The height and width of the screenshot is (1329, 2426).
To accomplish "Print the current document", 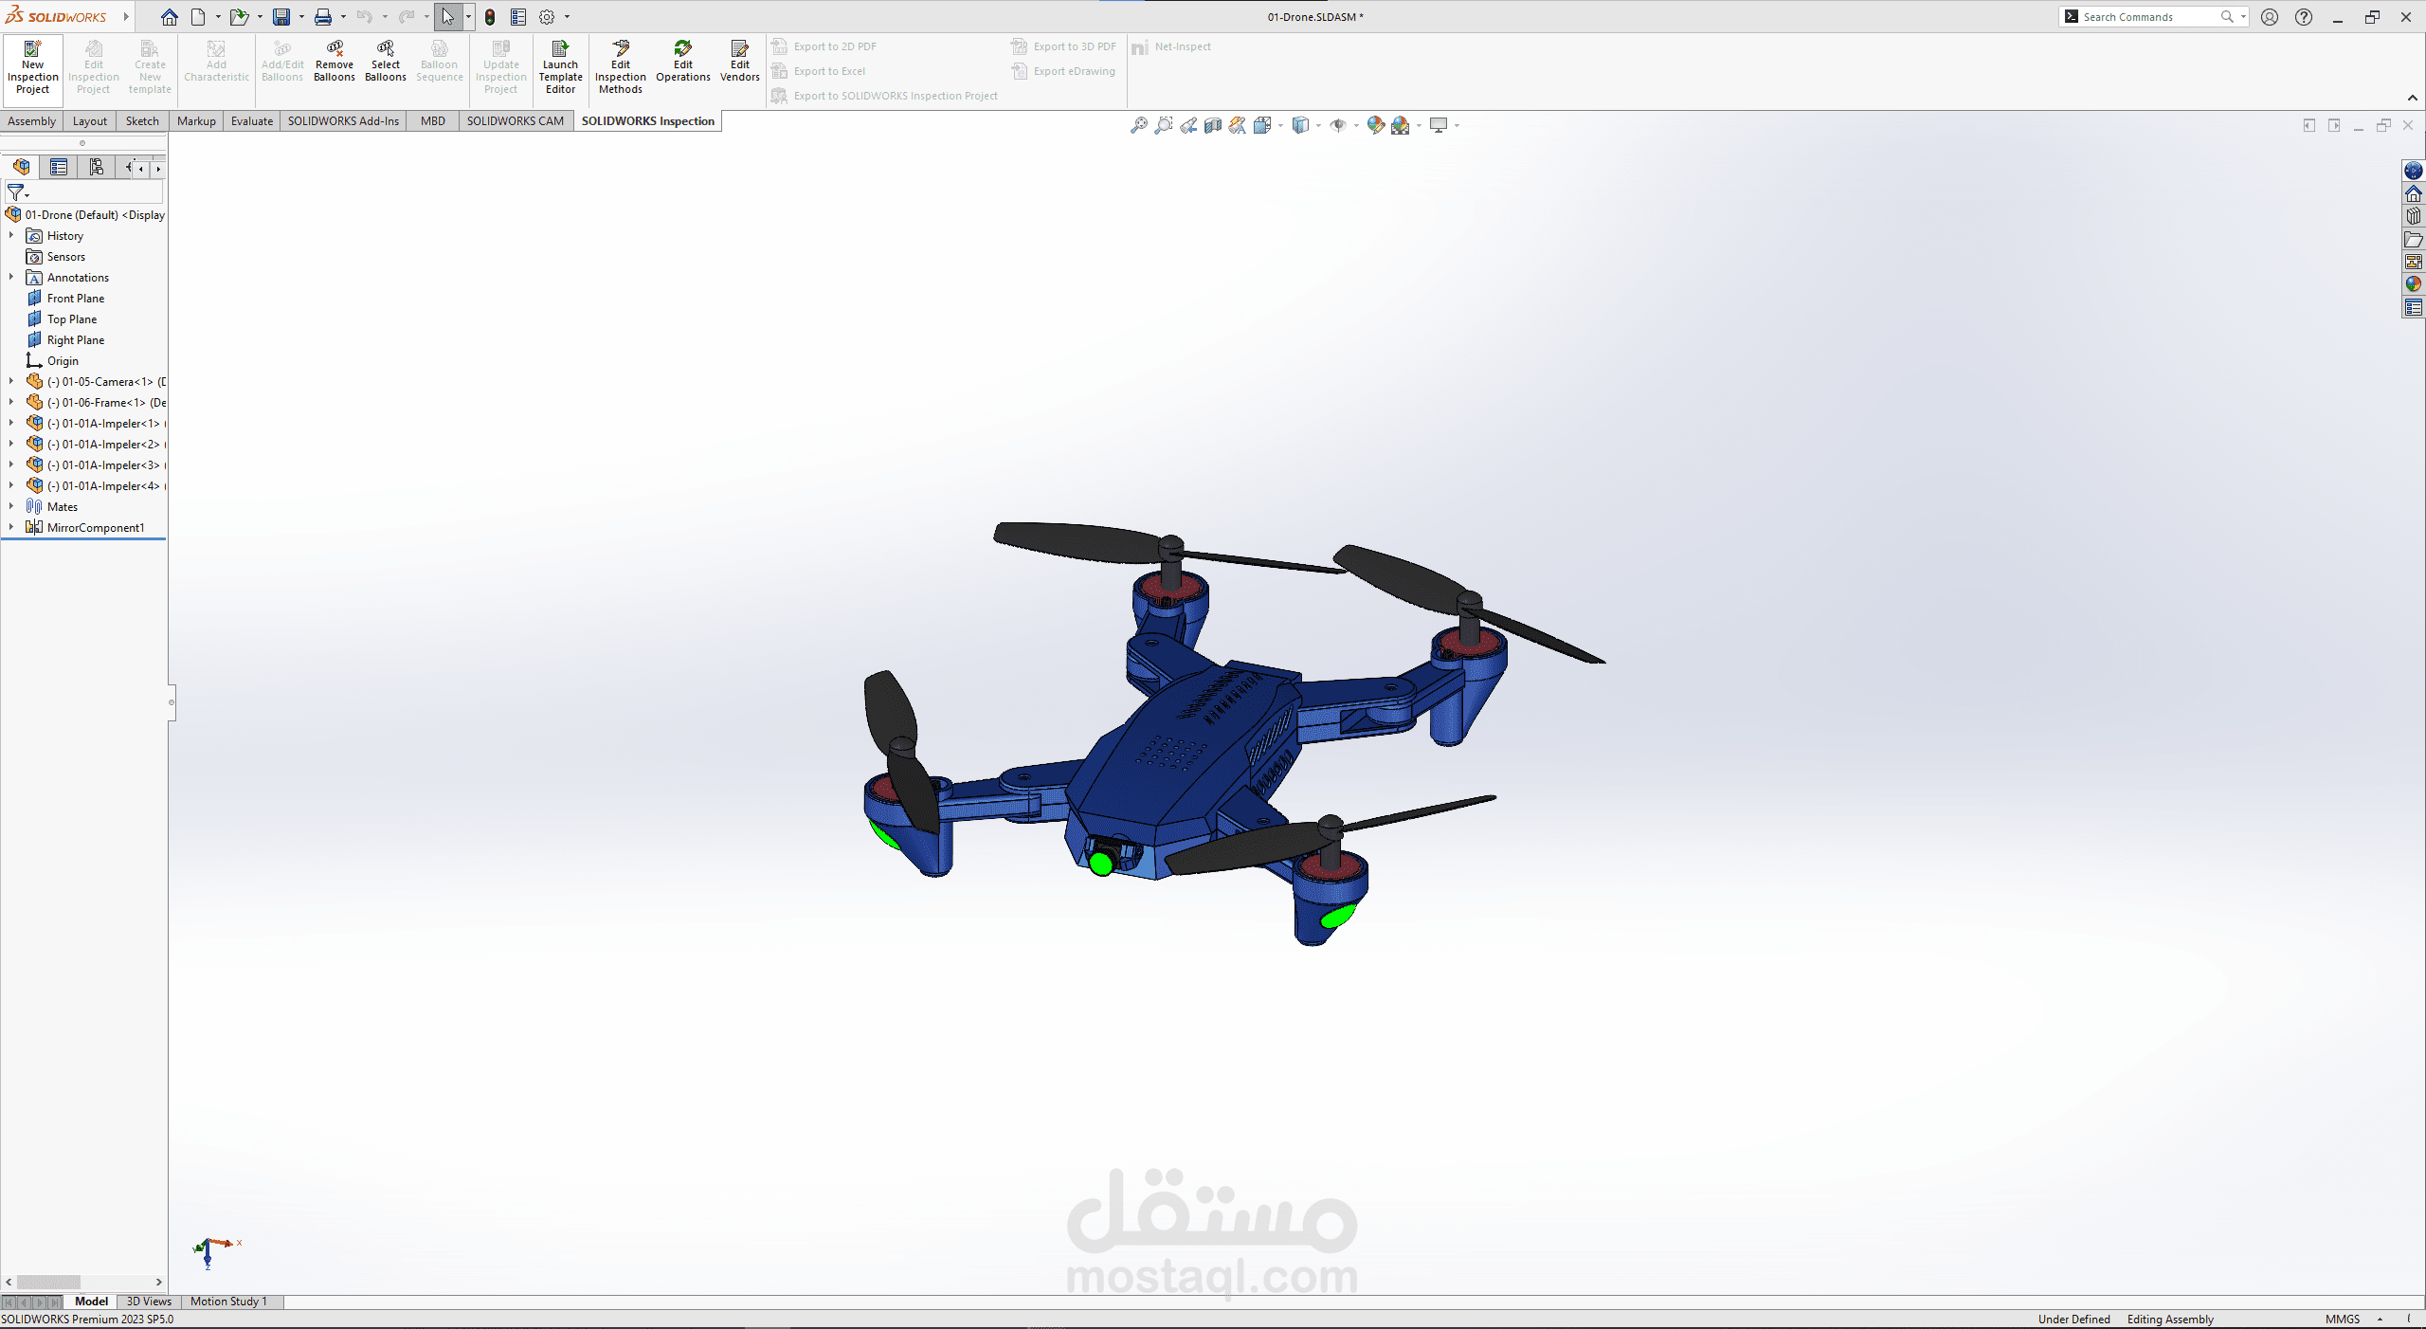I will point(323,17).
